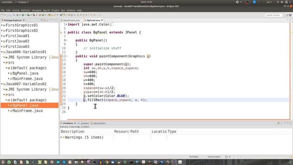
Task: Open the Eclipse application menu in top bar
Action: click(22, 2)
